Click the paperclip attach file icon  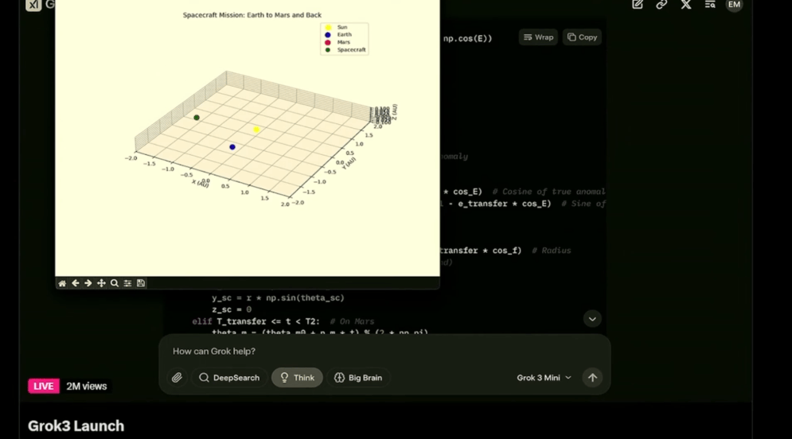pyautogui.click(x=177, y=378)
